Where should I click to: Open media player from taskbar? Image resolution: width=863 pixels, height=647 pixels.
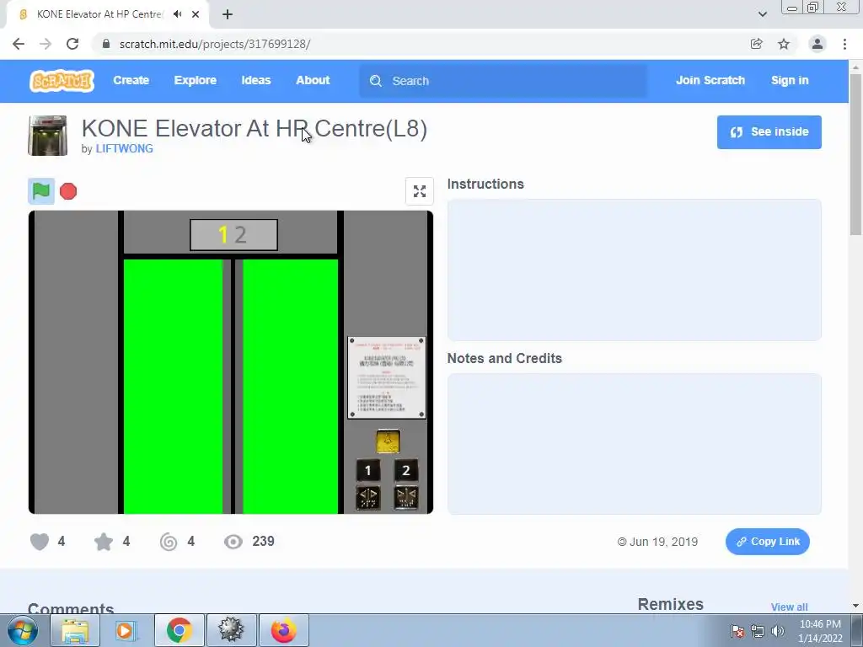pos(126,630)
